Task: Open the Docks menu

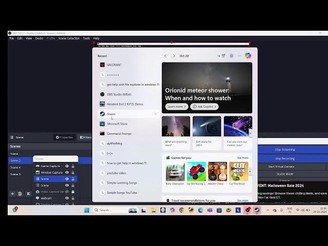Action: 39,38
